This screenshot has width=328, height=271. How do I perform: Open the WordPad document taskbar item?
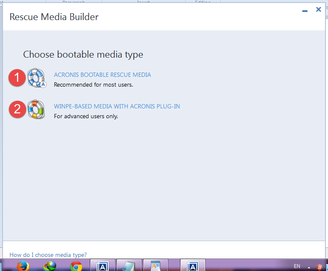[155, 265]
